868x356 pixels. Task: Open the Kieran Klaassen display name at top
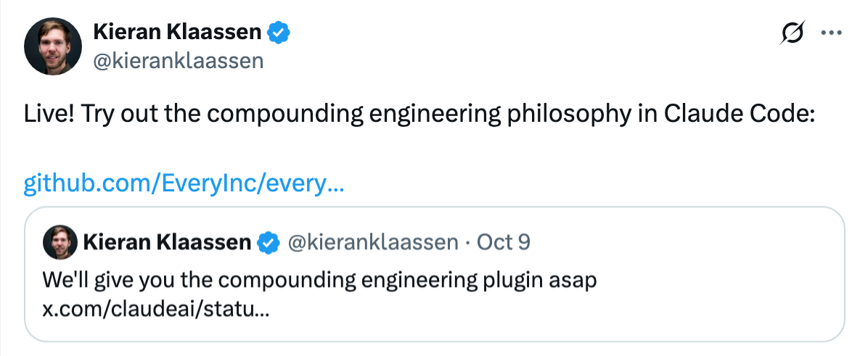(178, 33)
